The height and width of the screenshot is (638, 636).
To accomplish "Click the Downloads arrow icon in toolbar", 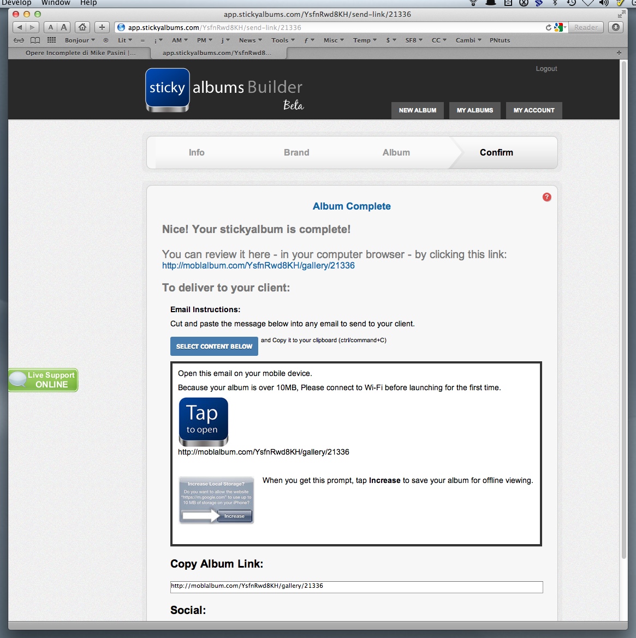I will pos(616,27).
